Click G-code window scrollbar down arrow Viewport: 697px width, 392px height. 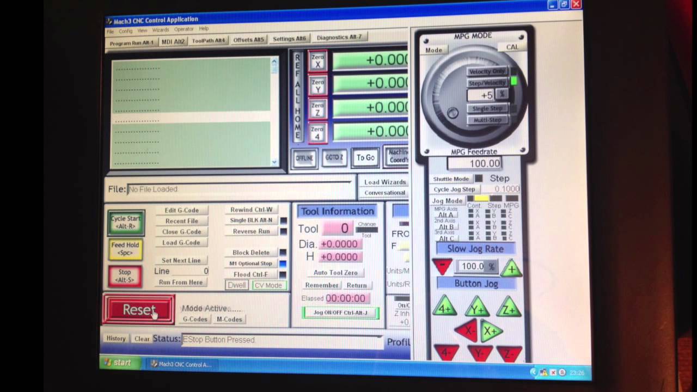tap(274, 162)
